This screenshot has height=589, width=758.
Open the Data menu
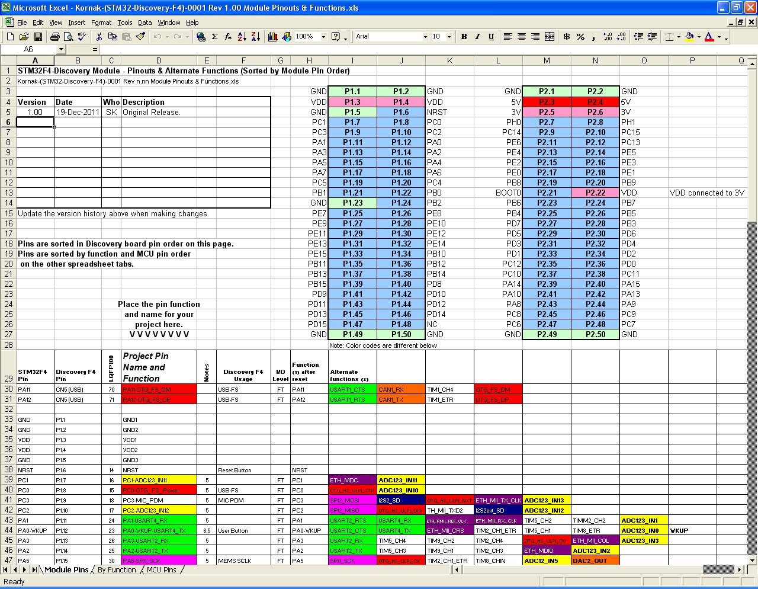[145, 23]
